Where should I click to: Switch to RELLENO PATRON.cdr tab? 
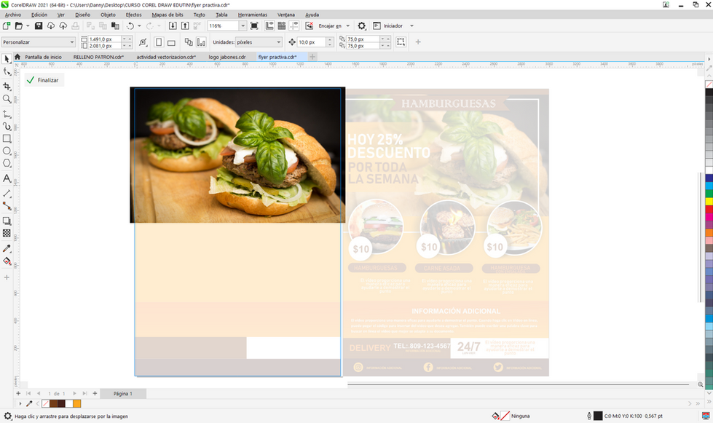pos(98,57)
